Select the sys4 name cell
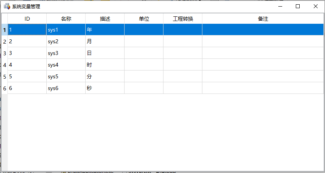325x173 pixels. tap(66, 65)
